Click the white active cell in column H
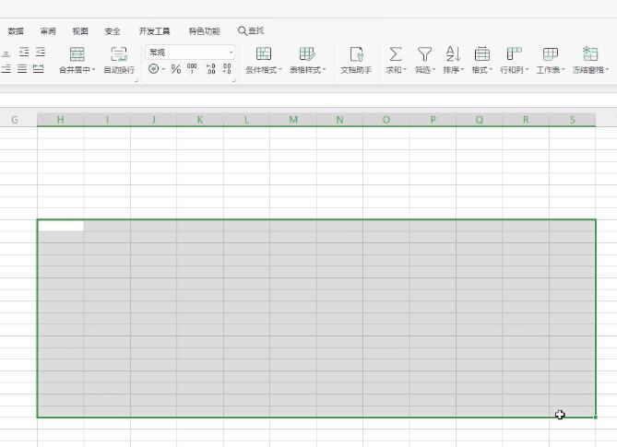The width and height of the screenshot is (617, 447). point(61,226)
